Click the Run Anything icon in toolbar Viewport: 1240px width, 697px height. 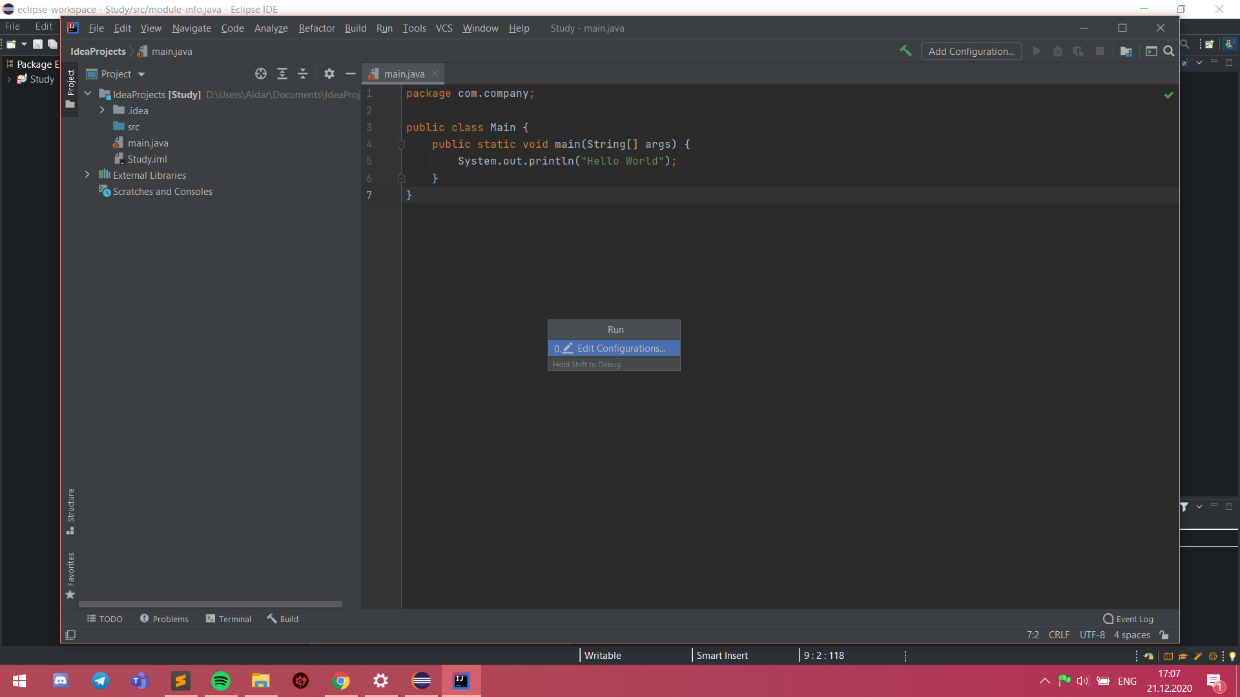(1152, 51)
